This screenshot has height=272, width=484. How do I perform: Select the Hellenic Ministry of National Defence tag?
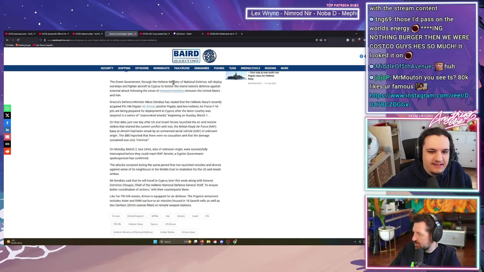pyautogui.click(x=133, y=232)
